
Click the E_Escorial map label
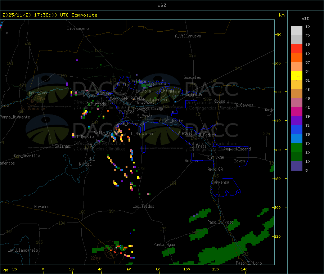[134, 124]
